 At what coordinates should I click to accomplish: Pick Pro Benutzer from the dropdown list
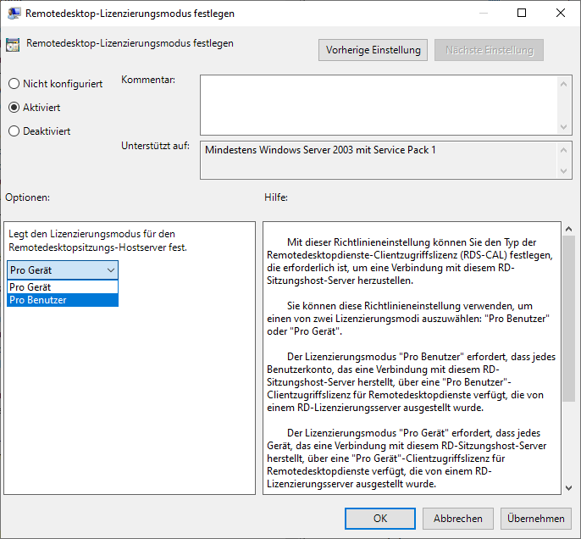point(63,300)
